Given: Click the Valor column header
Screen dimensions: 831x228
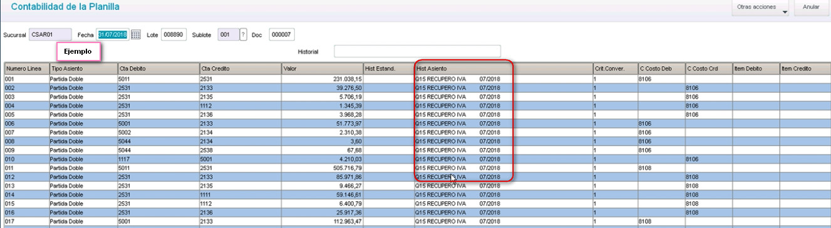Looking at the screenshot, I should click(322, 68).
